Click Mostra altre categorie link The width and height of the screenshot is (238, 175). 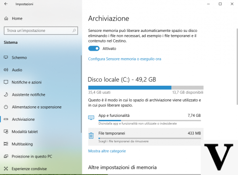(107, 151)
